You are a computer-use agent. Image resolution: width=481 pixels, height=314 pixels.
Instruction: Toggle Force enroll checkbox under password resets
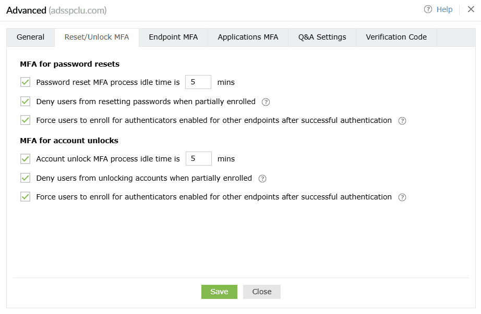[25, 120]
